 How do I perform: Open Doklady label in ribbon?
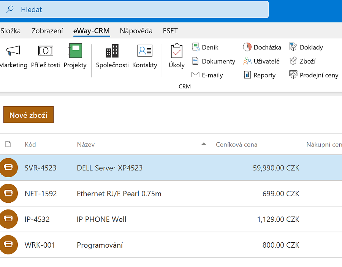point(311,48)
